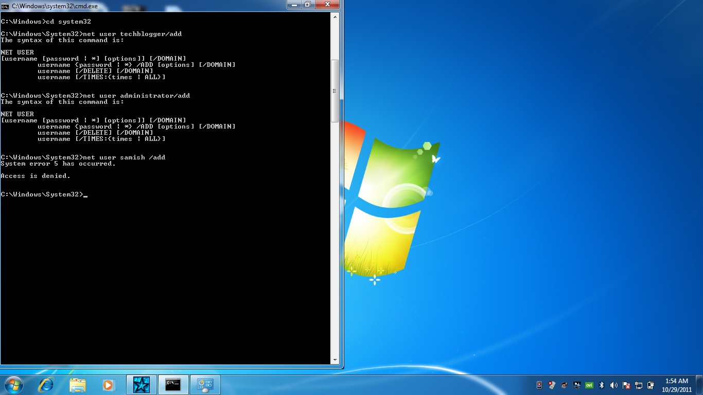This screenshot has width=703, height=395.
Task: Click the line 'net user administrator/add'
Action: tap(96, 96)
